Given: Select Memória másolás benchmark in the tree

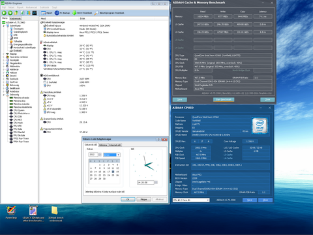Looking at the screenshot, I should point(22,104).
